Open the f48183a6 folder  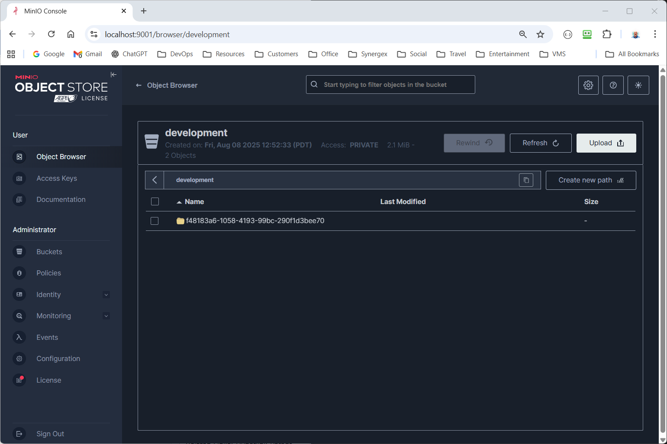point(255,221)
